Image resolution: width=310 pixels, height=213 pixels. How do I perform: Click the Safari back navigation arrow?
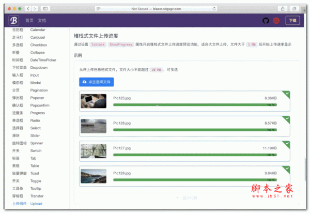[x=28, y=9]
